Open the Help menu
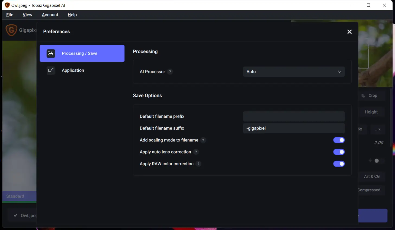This screenshot has width=395, height=230. [72, 15]
